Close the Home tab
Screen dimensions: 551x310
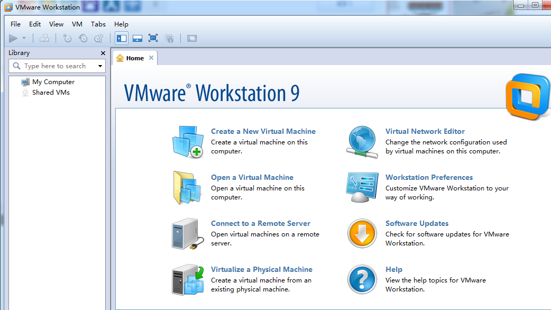(151, 58)
